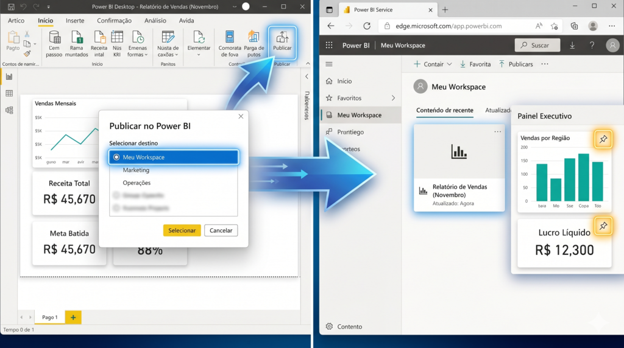Click the Selecionar button in the dialog
This screenshot has width=624, height=348.
click(182, 231)
